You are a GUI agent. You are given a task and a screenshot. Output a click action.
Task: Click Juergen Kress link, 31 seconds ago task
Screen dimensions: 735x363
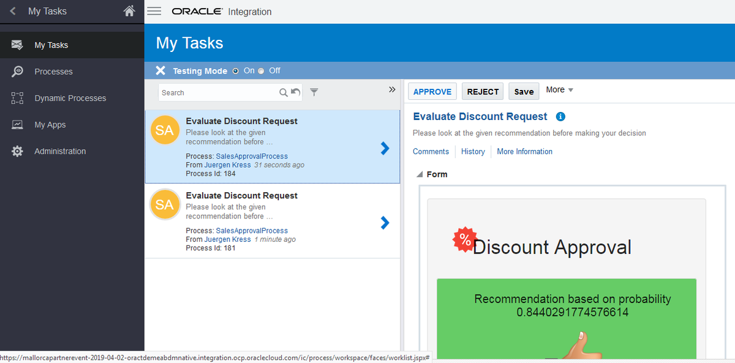[227, 165]
